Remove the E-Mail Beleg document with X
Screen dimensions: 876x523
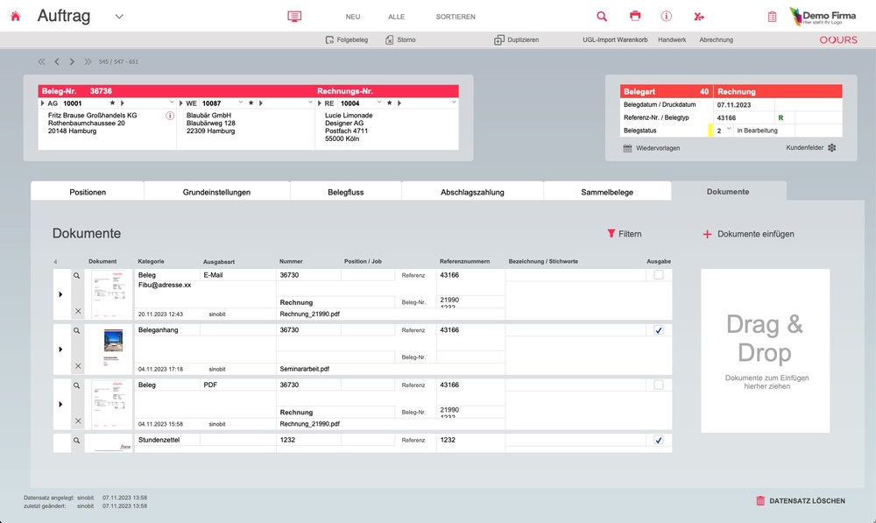pos(78,311)
